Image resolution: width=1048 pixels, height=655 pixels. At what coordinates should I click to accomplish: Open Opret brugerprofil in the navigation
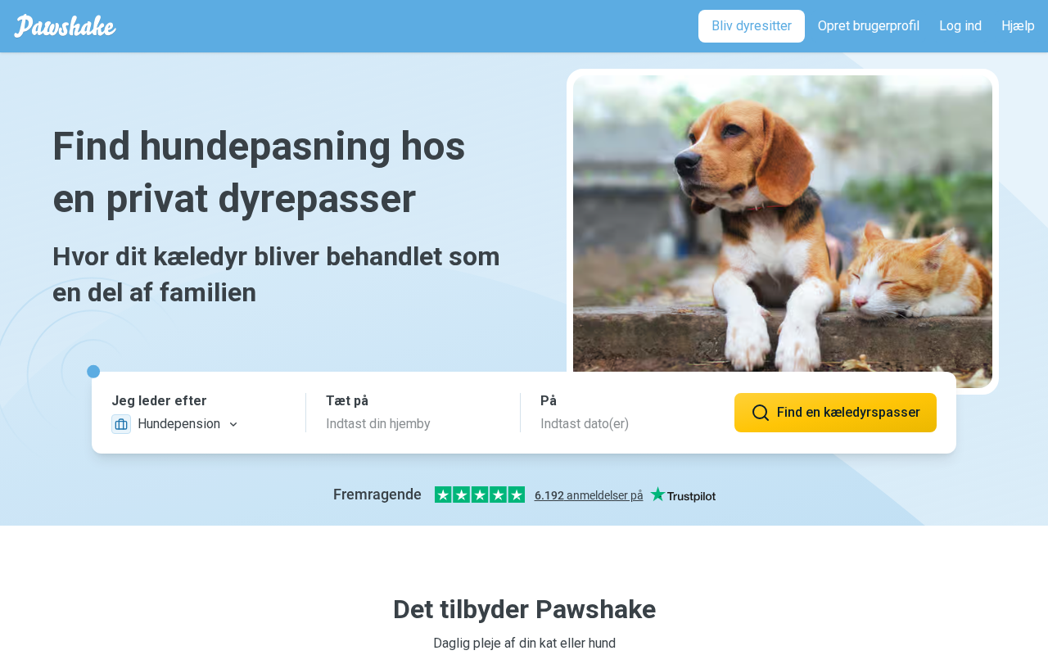pyautogui.click(x=869, y=26)
